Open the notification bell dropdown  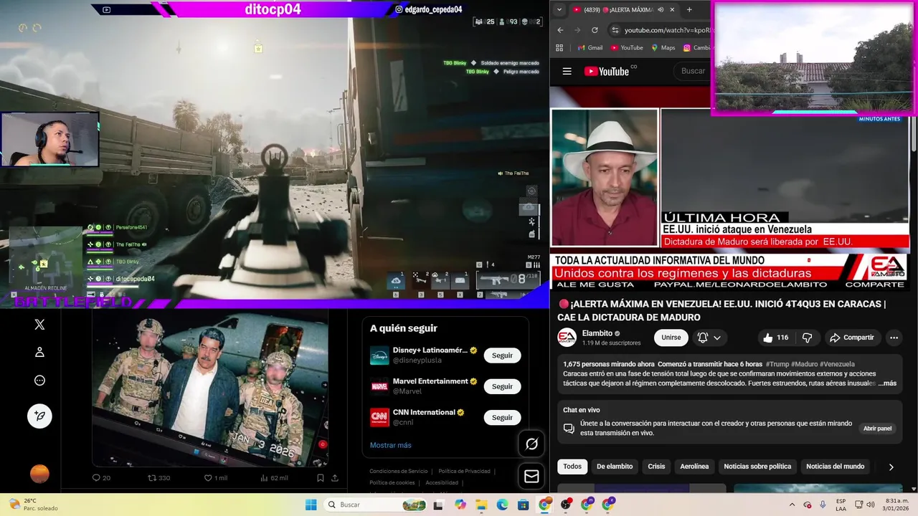(709, 338)
